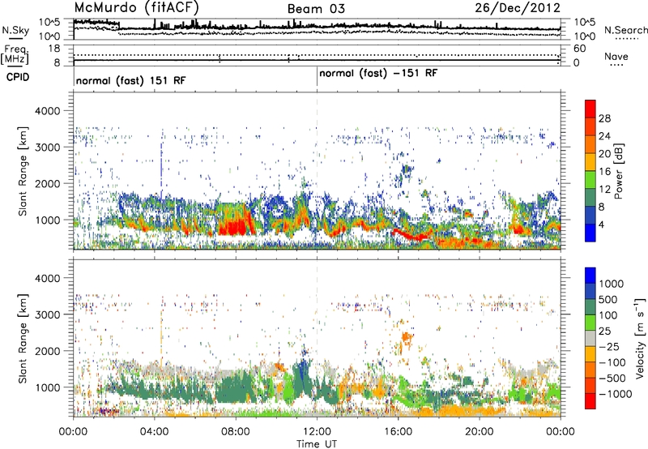Click the Power [dB] colorbar label
The image size is (648, 449).
(x=619, y=171)
